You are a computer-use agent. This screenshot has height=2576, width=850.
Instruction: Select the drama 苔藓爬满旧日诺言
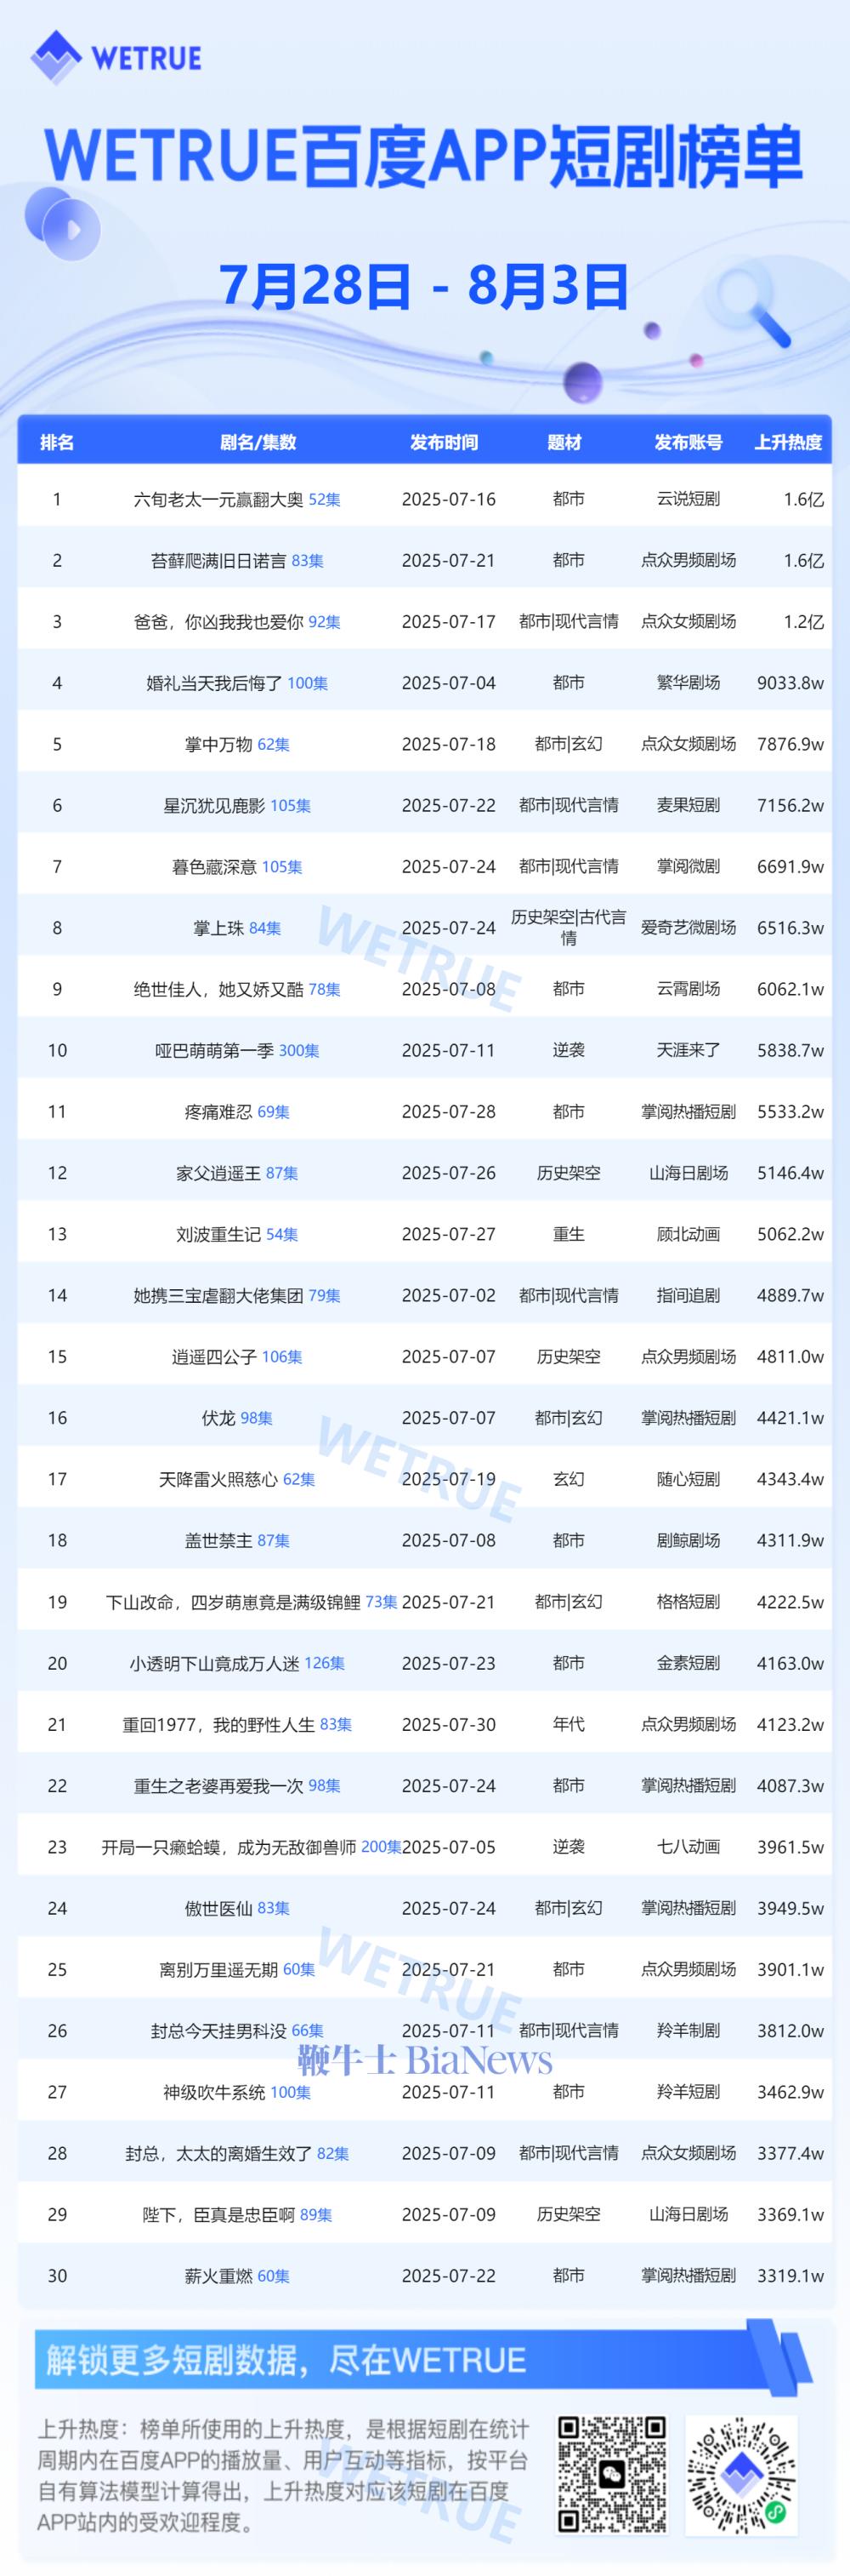[x=218, y=561]
